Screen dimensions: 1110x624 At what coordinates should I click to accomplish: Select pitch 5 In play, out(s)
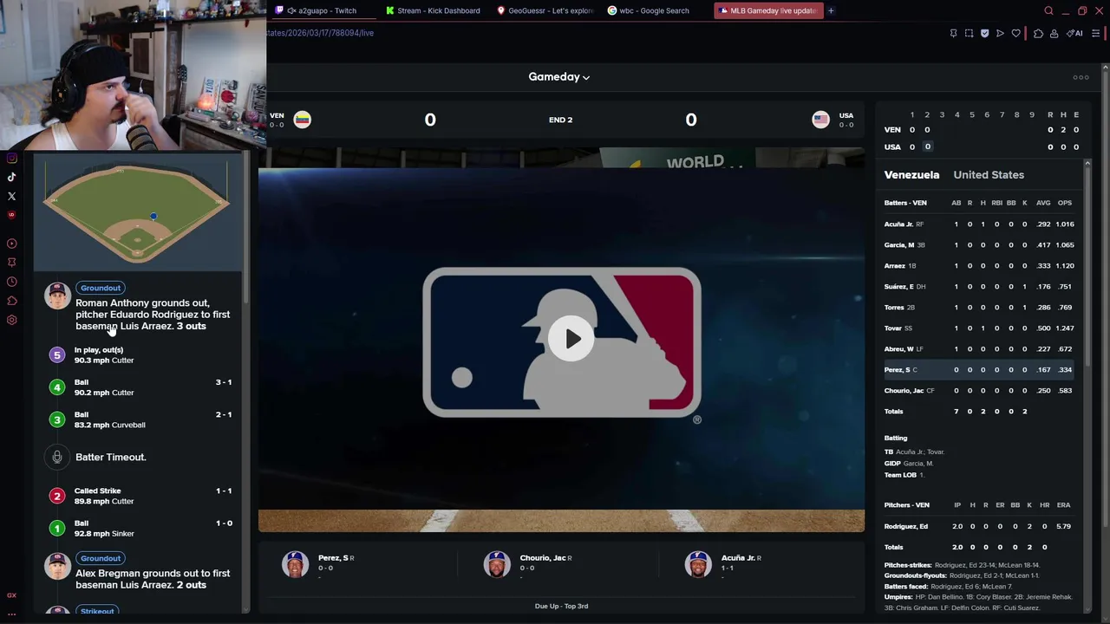[x=140, y=354]
